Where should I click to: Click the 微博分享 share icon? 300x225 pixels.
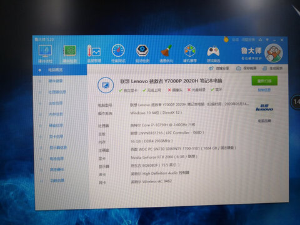[x=211, y=68]
